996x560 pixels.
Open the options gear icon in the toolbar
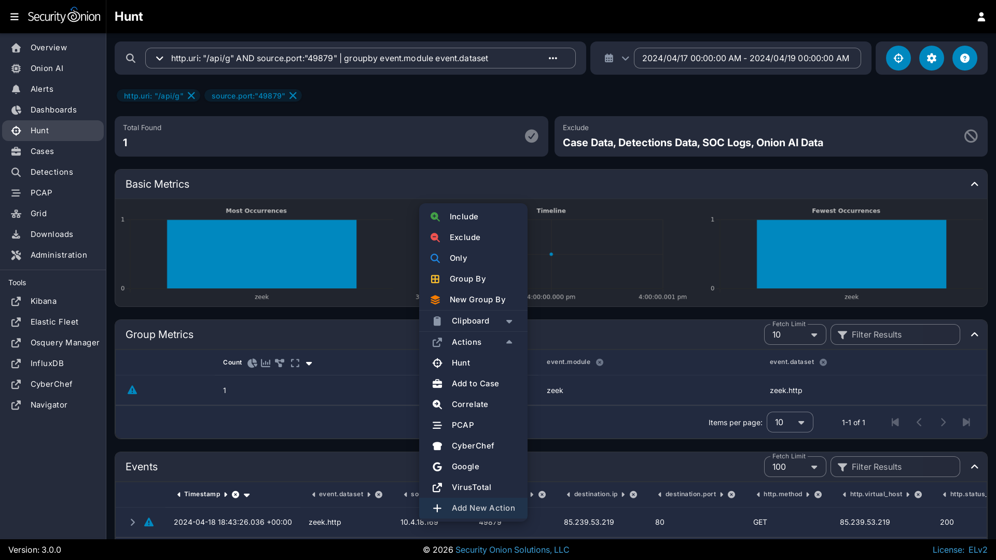coord(931,58)
